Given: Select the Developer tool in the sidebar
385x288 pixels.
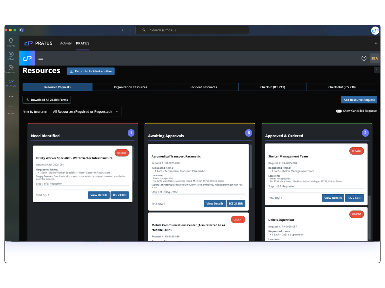Looking at the screenshot, I should pyautogui.click(x=11, y=70).
